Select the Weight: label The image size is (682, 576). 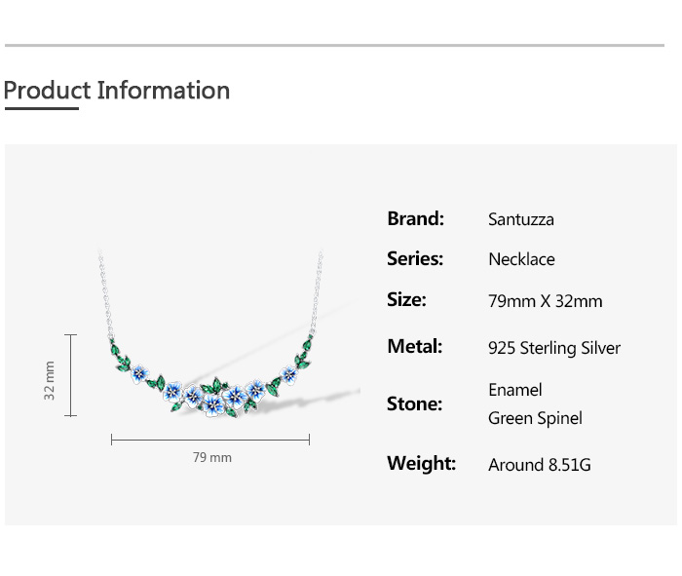(x=421, y=463)
